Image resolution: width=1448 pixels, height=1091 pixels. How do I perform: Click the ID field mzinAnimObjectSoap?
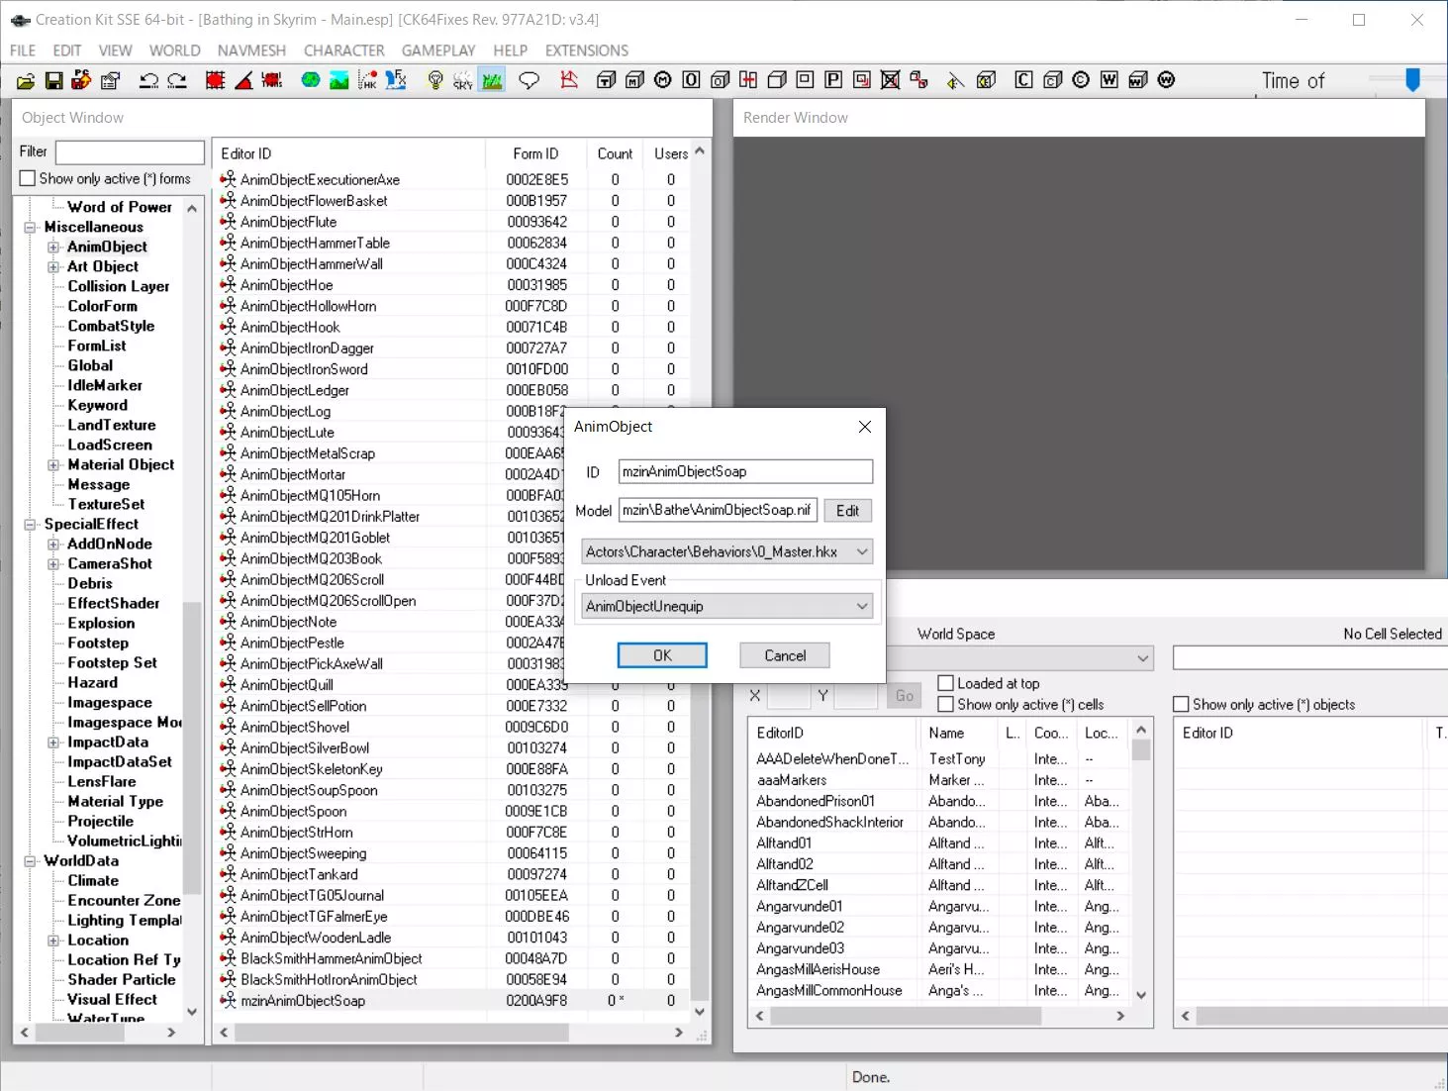(x=745, y=471)
